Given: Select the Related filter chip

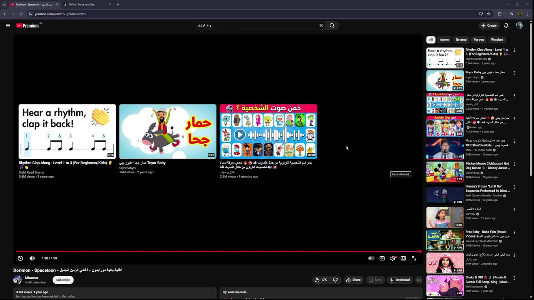Looking at the screenshot, I should [461, 40].
